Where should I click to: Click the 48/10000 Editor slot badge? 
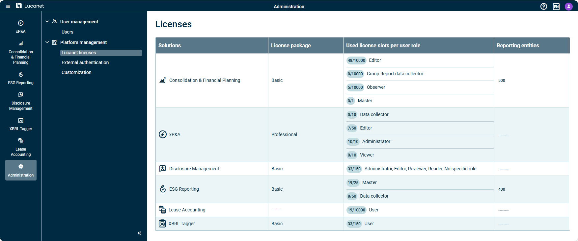click(x=356, y=60)
